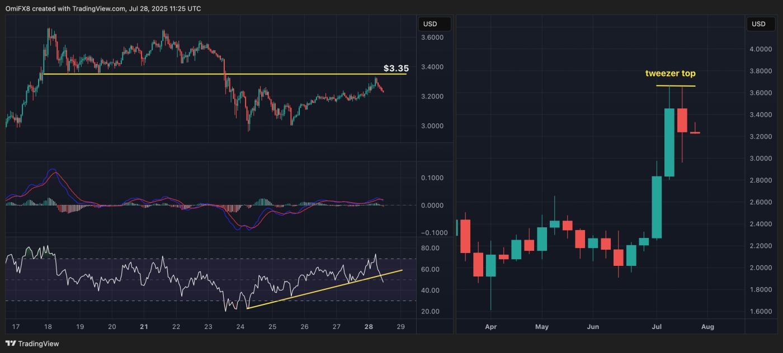
Task: Click the date label 27 on the time axis
Action: (337, 326)
